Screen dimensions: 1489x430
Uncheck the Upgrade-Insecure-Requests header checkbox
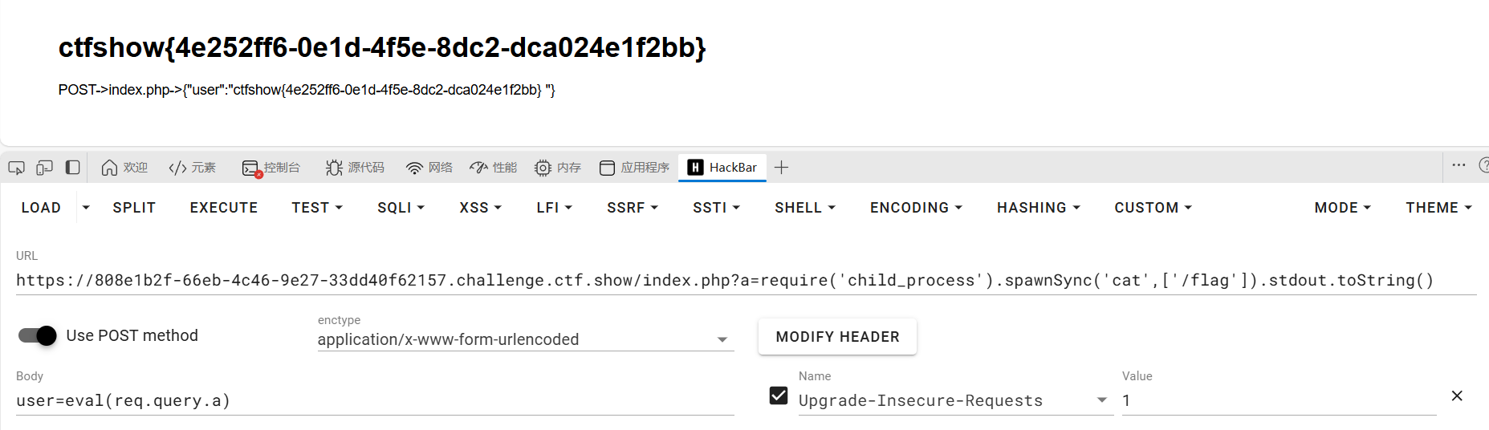(779, 396)
